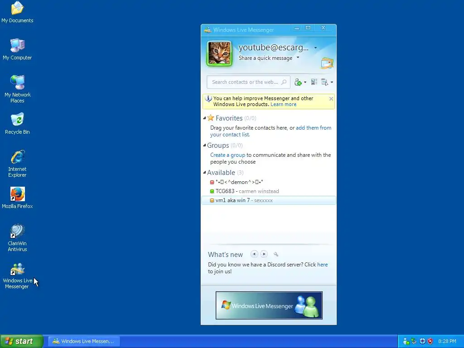Minimize the Windows Live Messenger window
This screenshot has height=348, width=464.
[x=297, y=28]
